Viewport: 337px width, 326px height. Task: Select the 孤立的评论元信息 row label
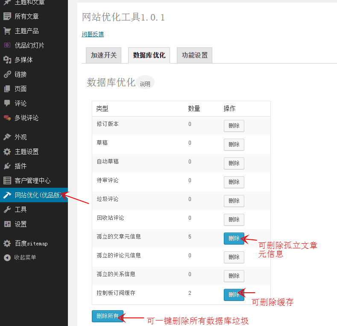point(119,255)
